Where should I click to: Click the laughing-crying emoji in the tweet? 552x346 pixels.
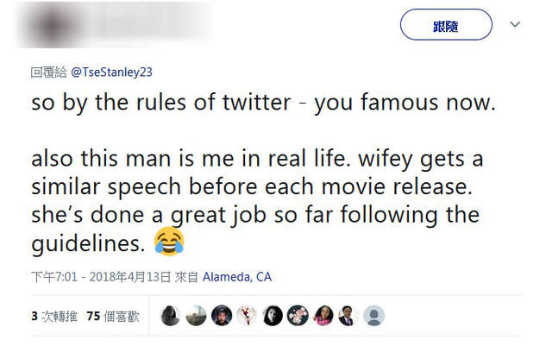click(x=169, y=243)
